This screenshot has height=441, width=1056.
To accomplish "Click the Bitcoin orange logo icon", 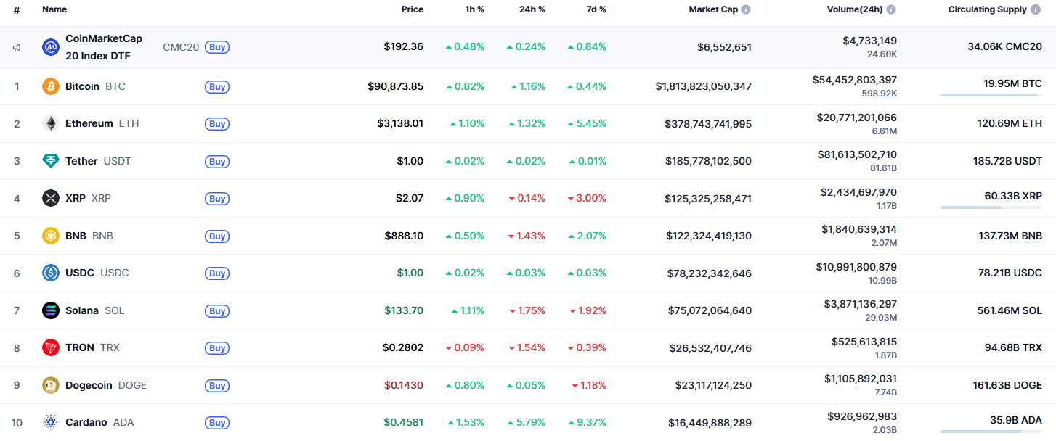I will [51, 86].
